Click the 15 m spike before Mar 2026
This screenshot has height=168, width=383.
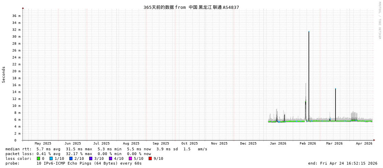click(x=336, y=89)
